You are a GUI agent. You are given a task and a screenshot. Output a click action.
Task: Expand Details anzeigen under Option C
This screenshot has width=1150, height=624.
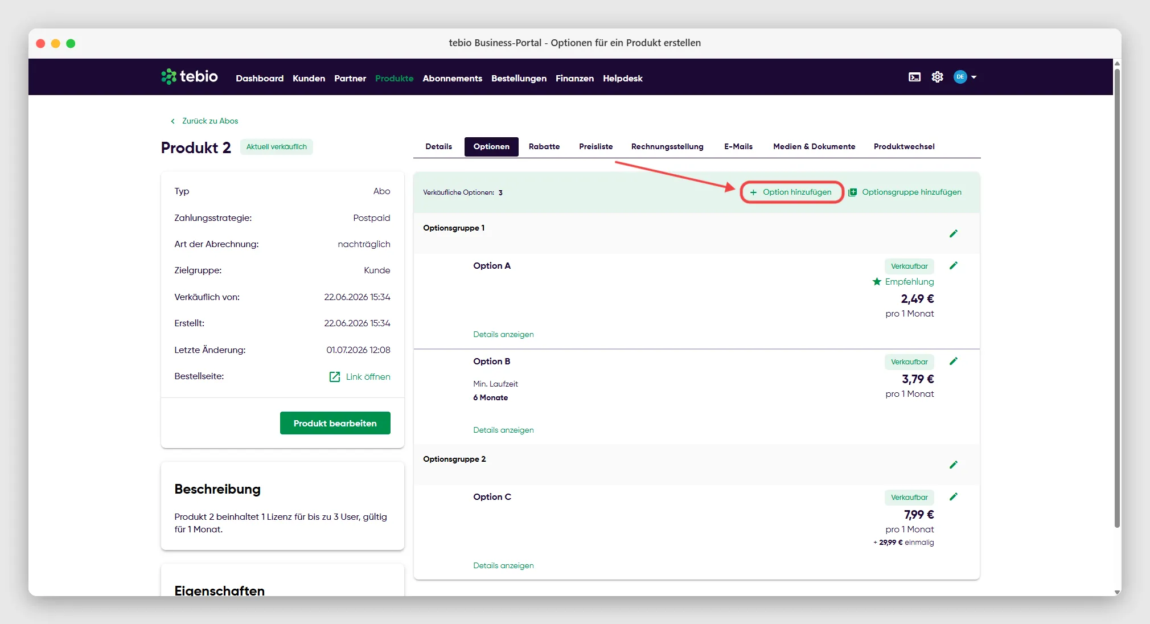(503, 565)
